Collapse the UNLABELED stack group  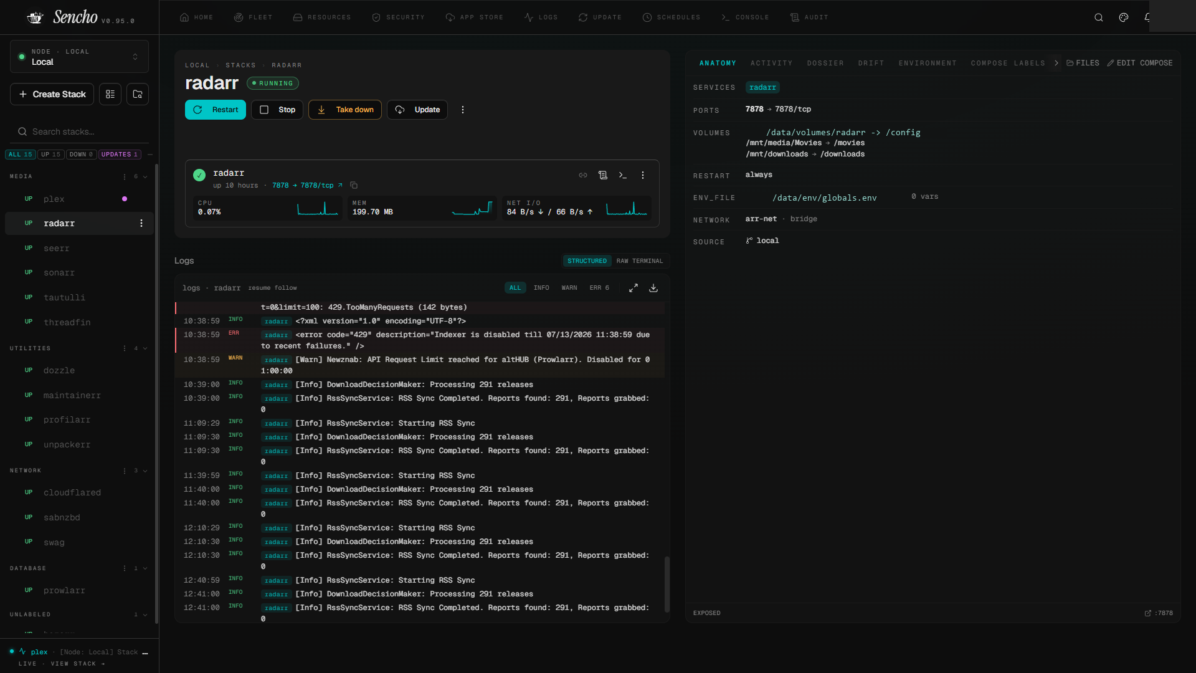point(145,614)
